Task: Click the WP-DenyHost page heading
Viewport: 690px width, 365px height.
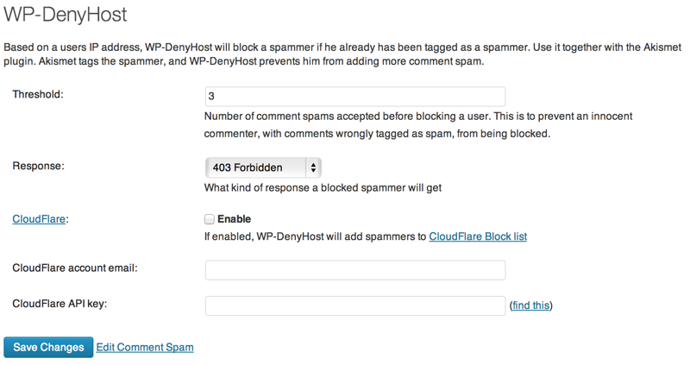Action: coord(66,15)
